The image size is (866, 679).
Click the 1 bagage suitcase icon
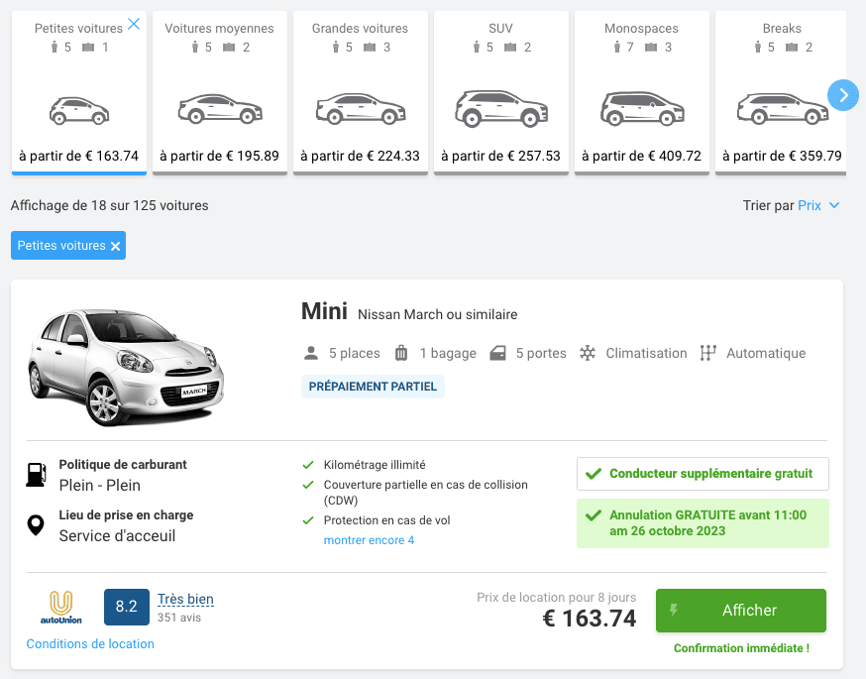(401, 353)
